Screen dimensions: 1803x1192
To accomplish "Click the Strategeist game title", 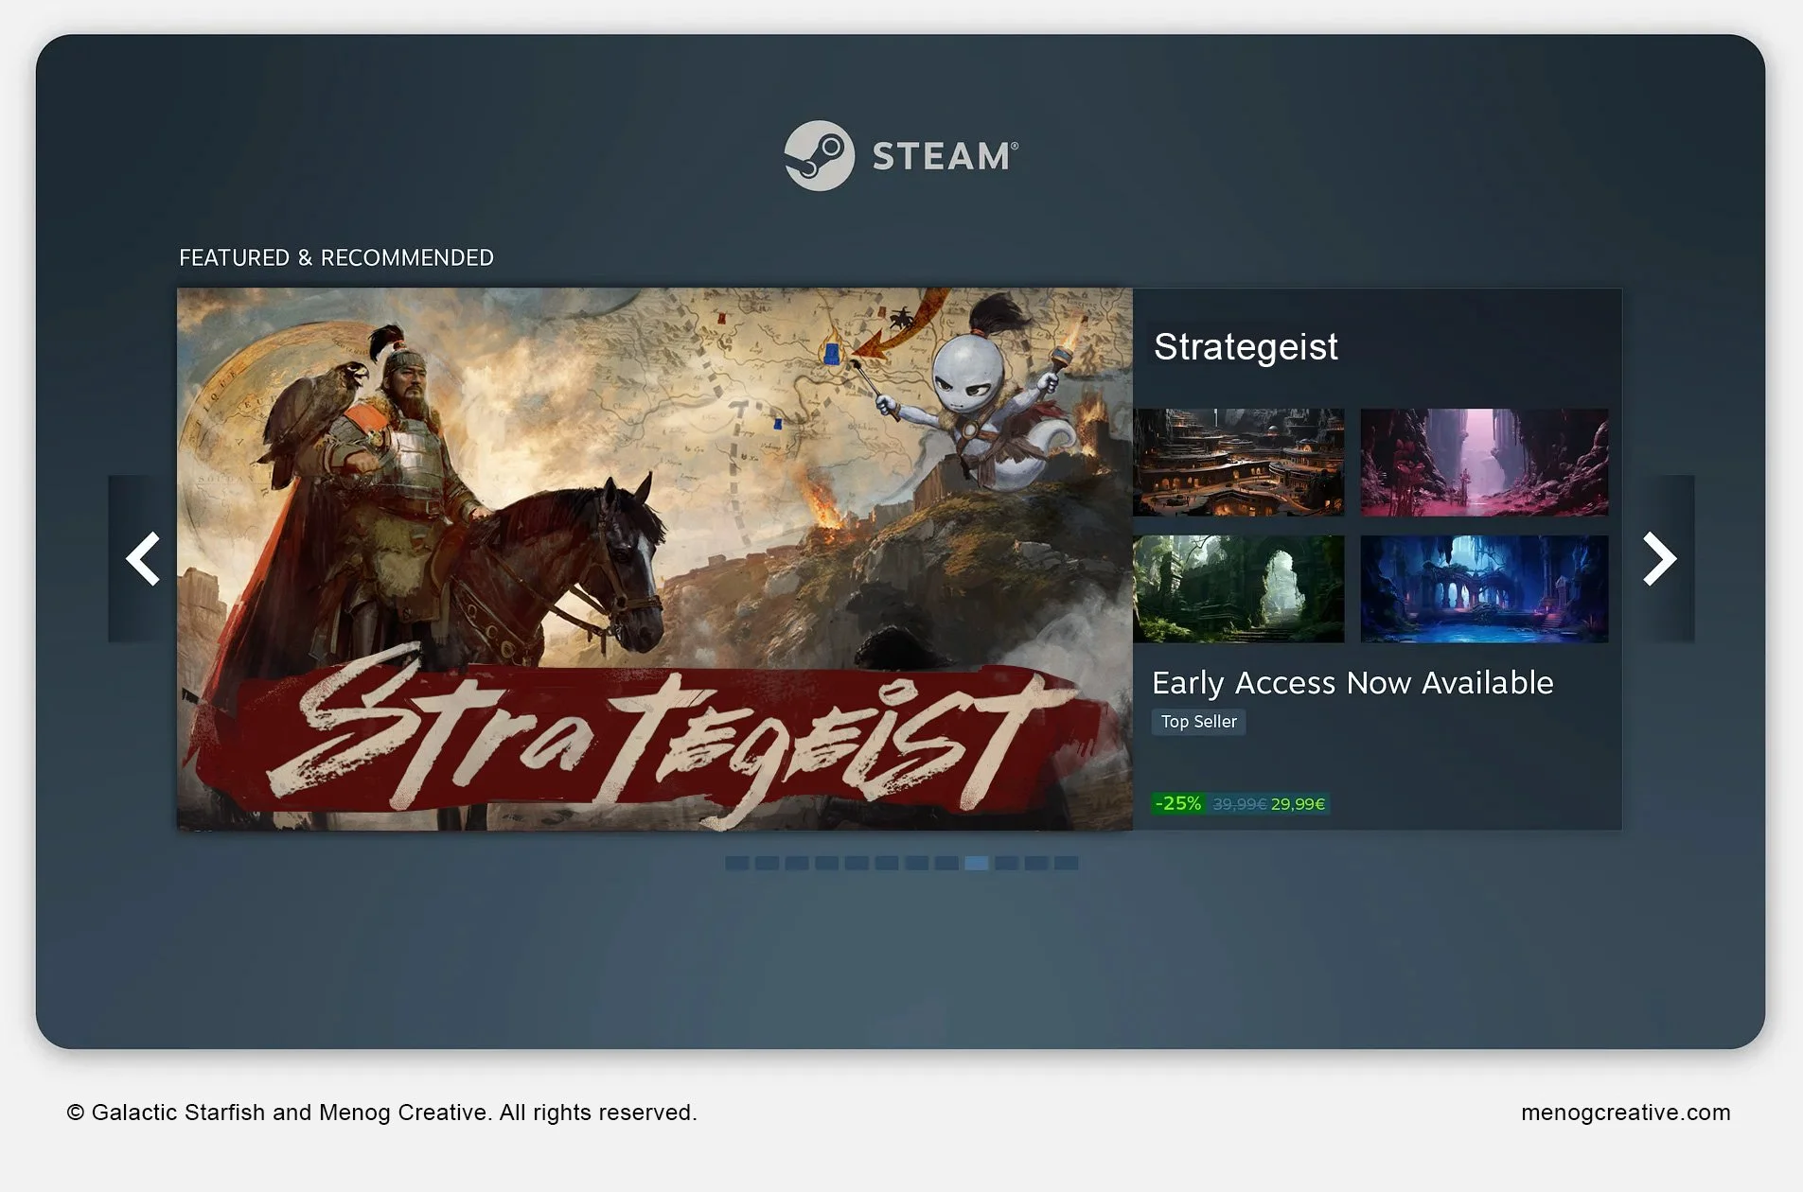I will click(x=1246, y=346).
